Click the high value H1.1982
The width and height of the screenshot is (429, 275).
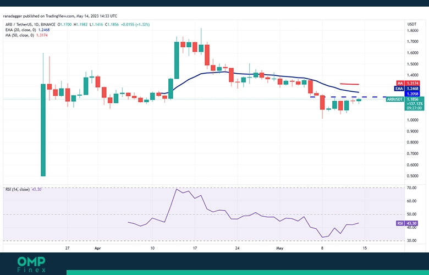point(80,25)
